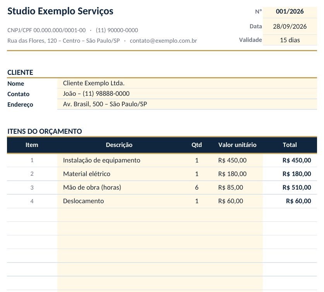Image resolution: width=324 pixels, height=292 pixels.
Task: Click the 'Valor unitário' column header
Action: click(237, 145)
